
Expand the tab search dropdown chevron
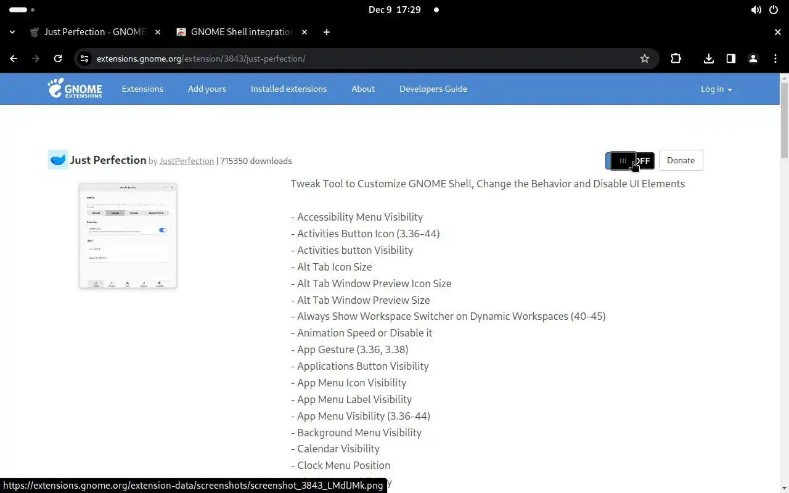(12, 32)
